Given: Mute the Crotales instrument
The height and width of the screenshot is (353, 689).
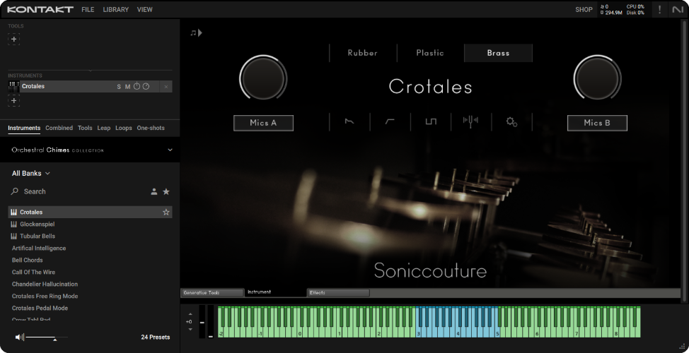Looking at the screenshot, I should tap(128, 87).
